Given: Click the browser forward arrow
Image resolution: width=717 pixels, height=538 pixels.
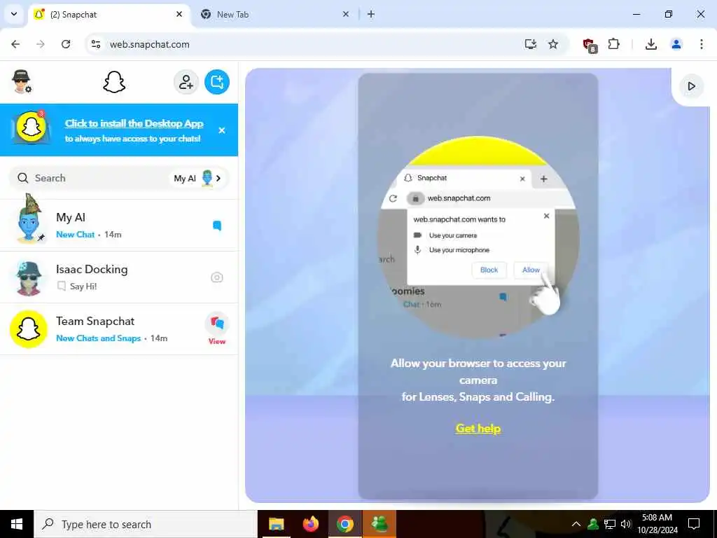Looking at the screenshot, I should [x=41, y=44].
